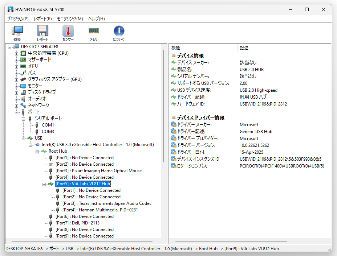
Task: Click the デバイス ドライバー情報 heading
Action: tap(201, 117)
